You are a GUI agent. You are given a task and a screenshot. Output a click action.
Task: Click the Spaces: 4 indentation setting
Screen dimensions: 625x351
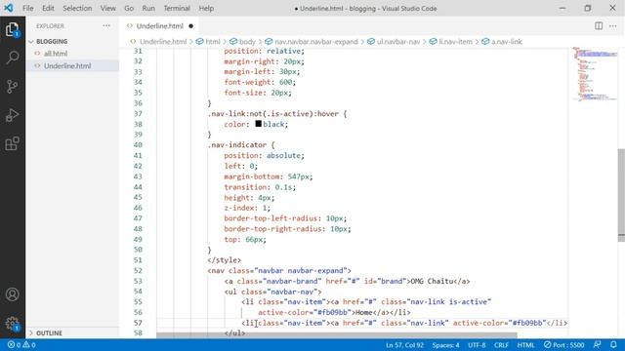coord(445,345)
